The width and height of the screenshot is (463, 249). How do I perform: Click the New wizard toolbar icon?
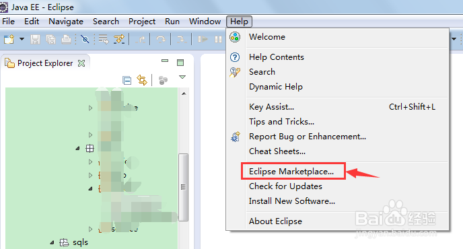pyautogui.click(x=9, y=39)
